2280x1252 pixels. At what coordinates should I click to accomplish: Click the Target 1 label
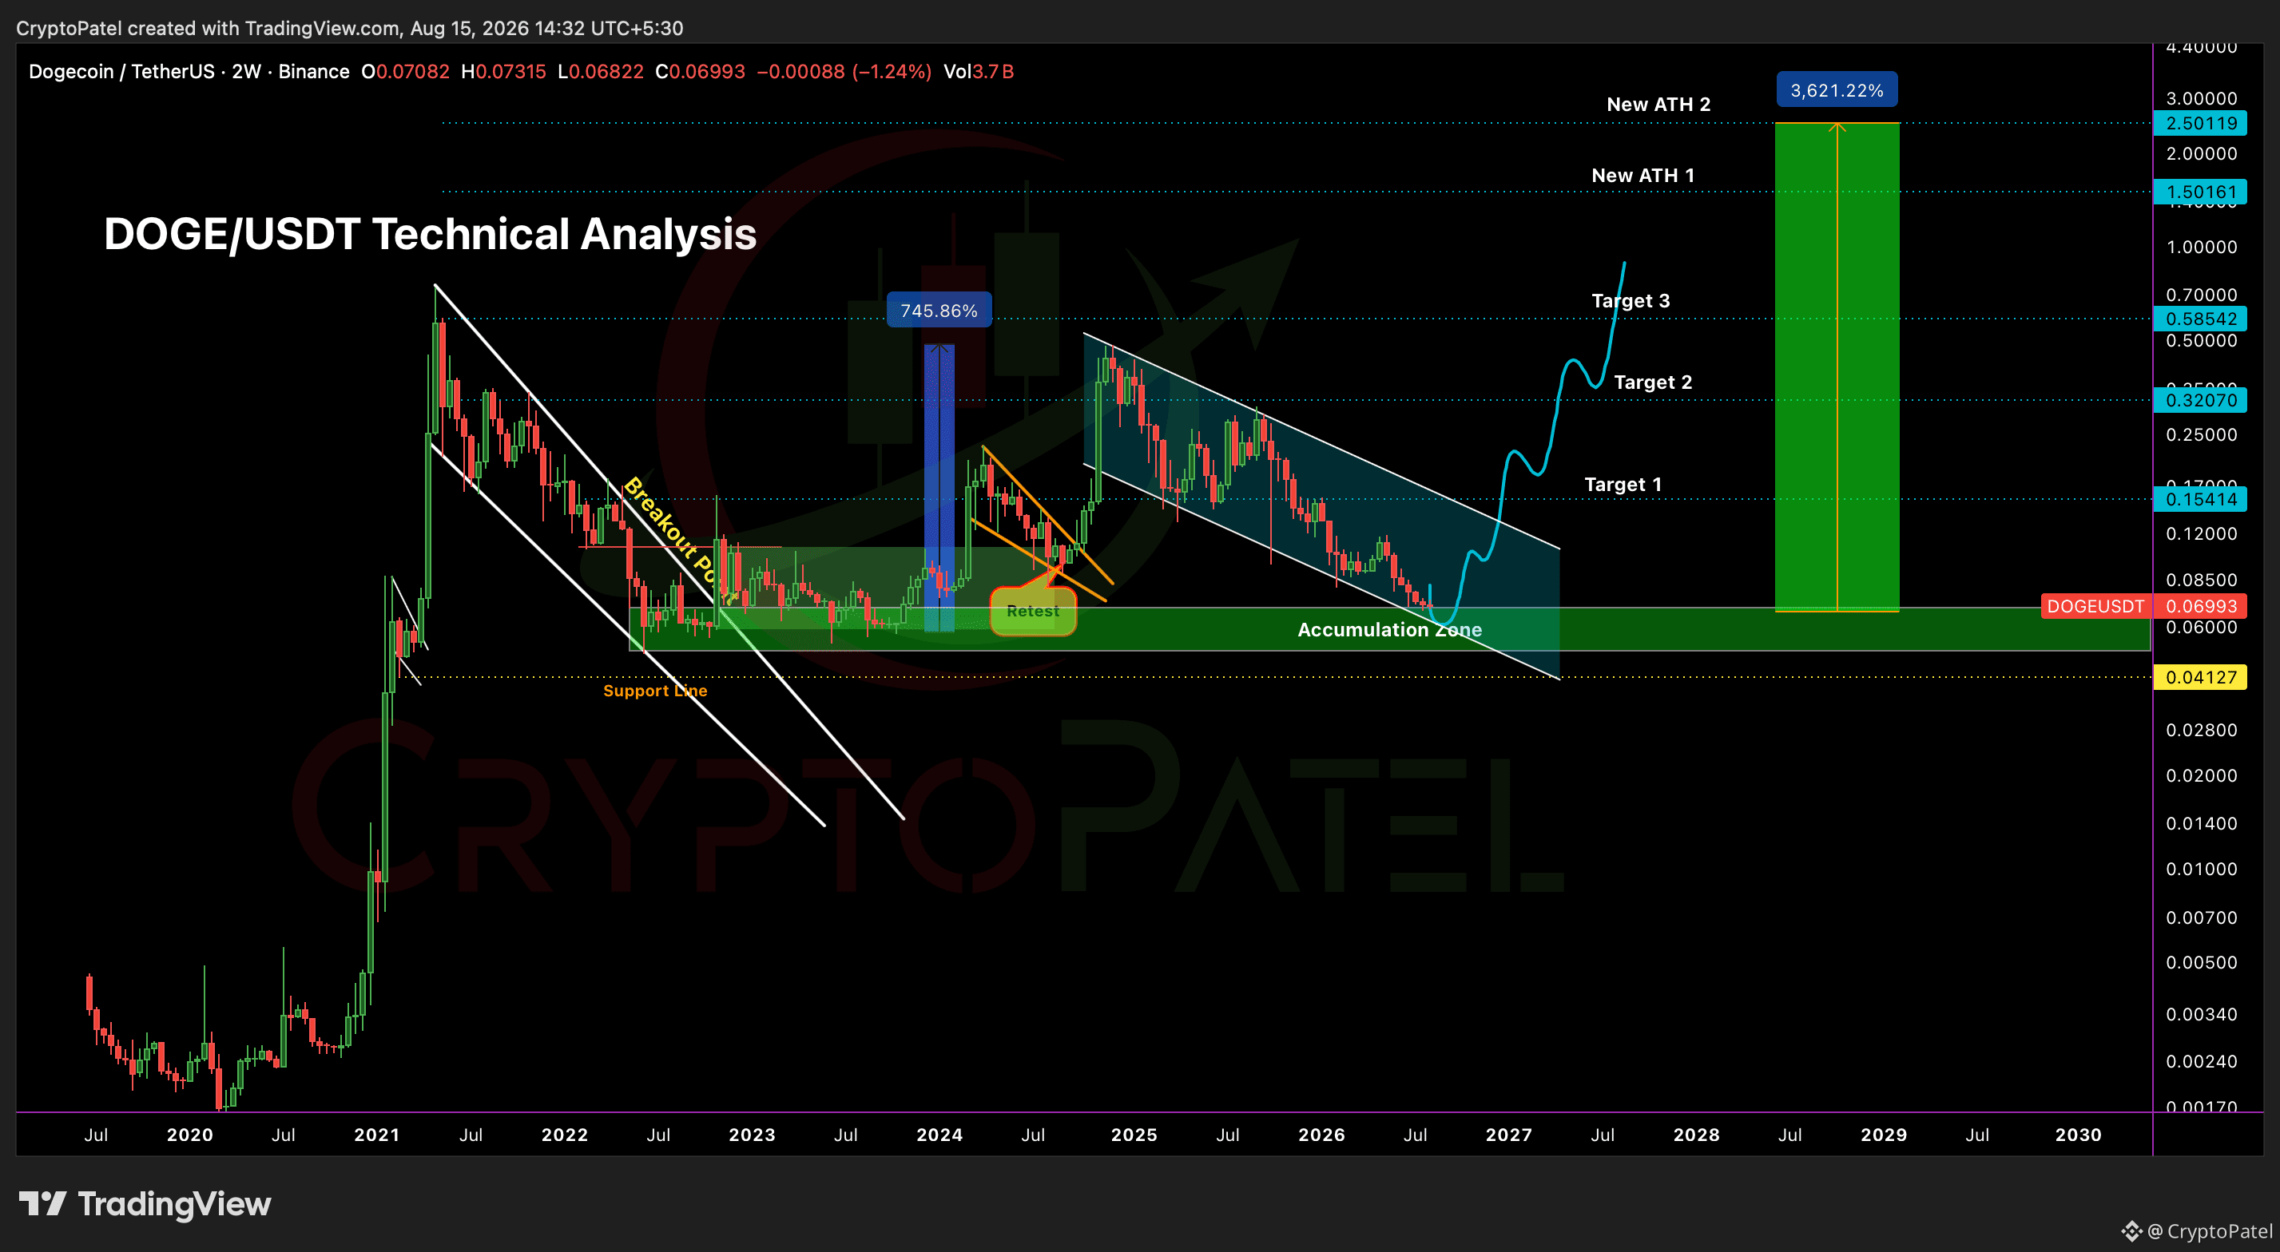point(1623,484)
